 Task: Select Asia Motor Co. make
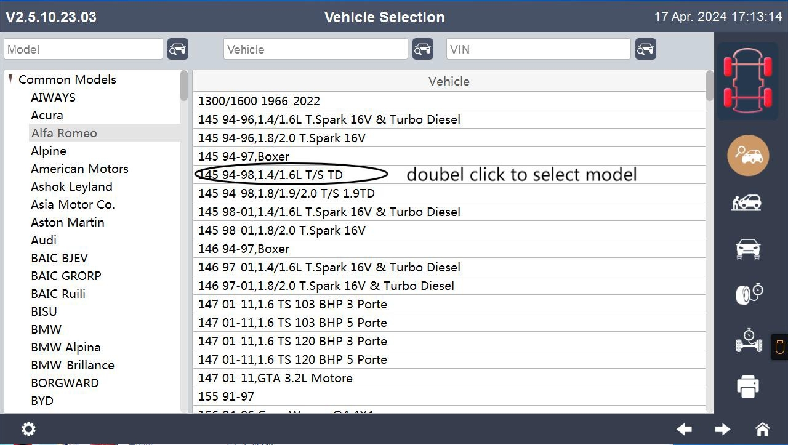[73, 204]
